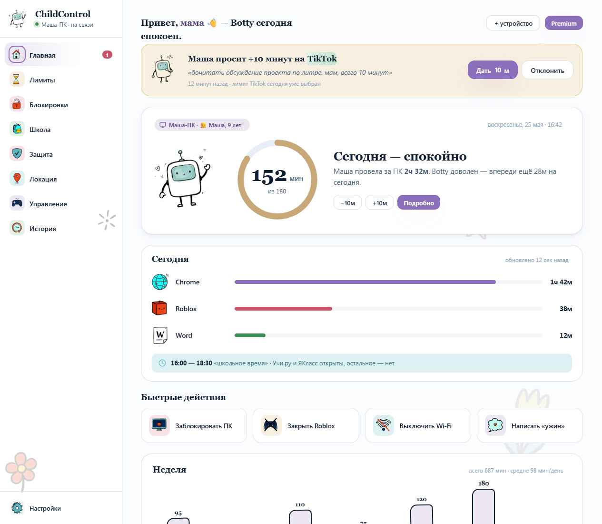The image size is (602, 524).
Task: Click the weekly total всего 687 мин
Action: 487,471
